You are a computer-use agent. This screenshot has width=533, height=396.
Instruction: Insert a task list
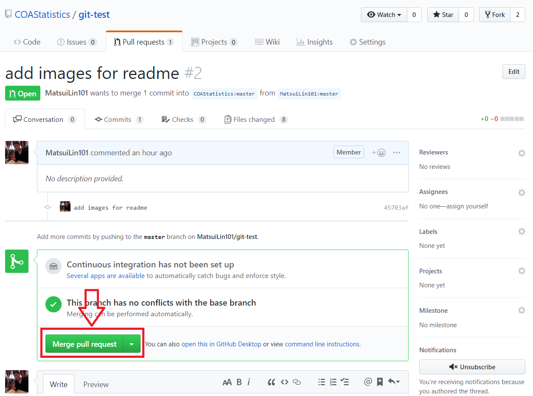tap(345, 382)
